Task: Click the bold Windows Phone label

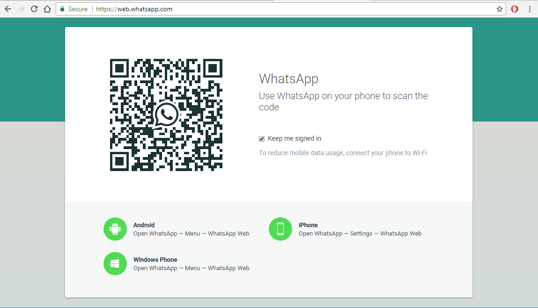Action: [155, 260]
